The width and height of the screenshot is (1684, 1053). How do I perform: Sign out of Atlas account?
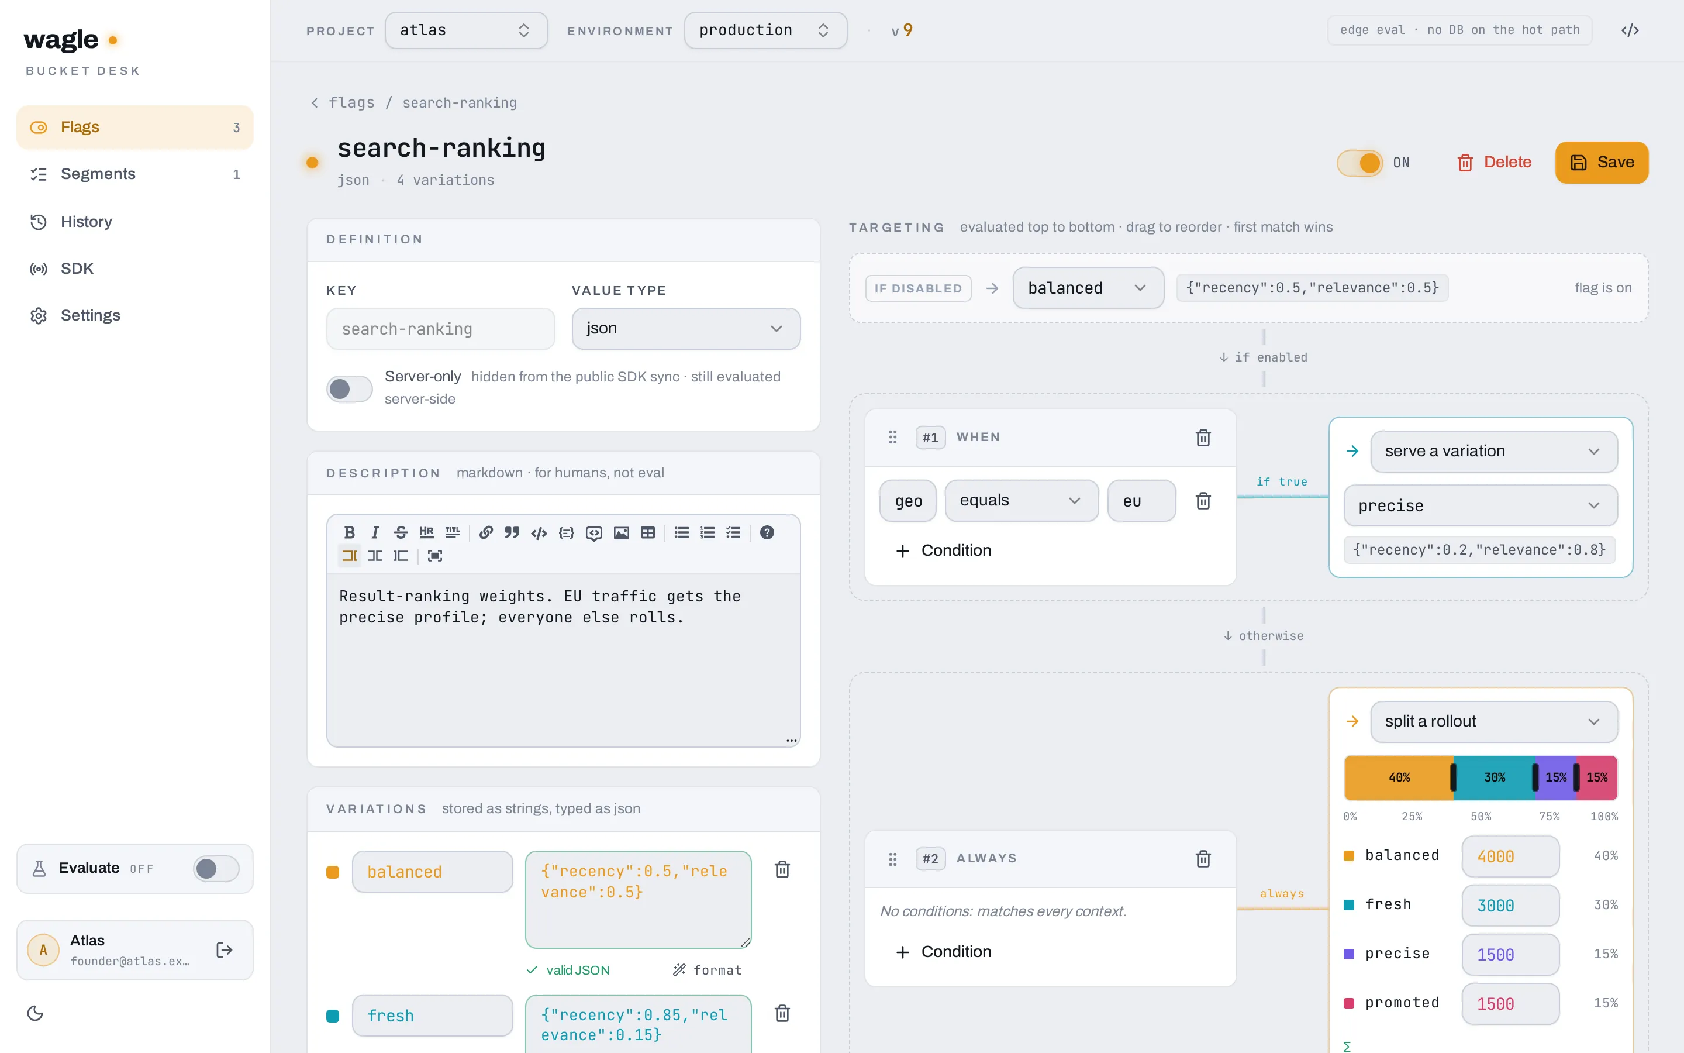point(224,950)
